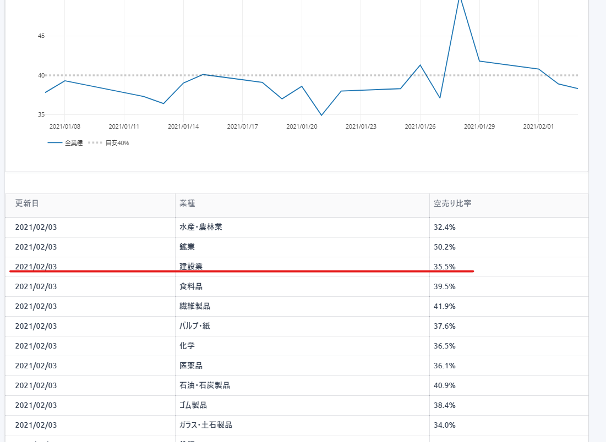This screenshot has width=606, height=442.
Task: Select the 食料品 industry cell
Action: [191, 286]
